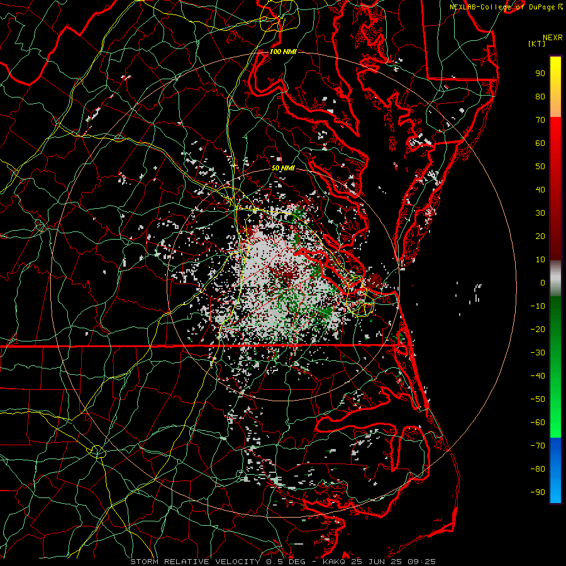
Task: Click the 90 value on velocity scale
Action: pyautogui.click(x=540, y=74)
